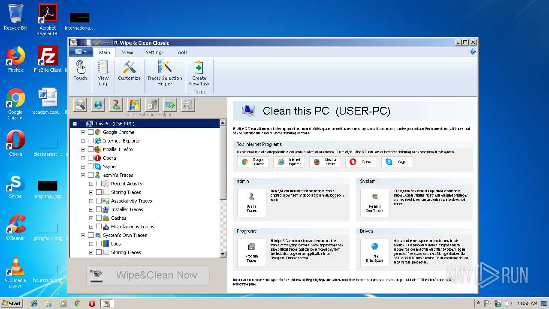Expand the Logs tree node
The width and height of the screenshot is (549, 309).
91,244
